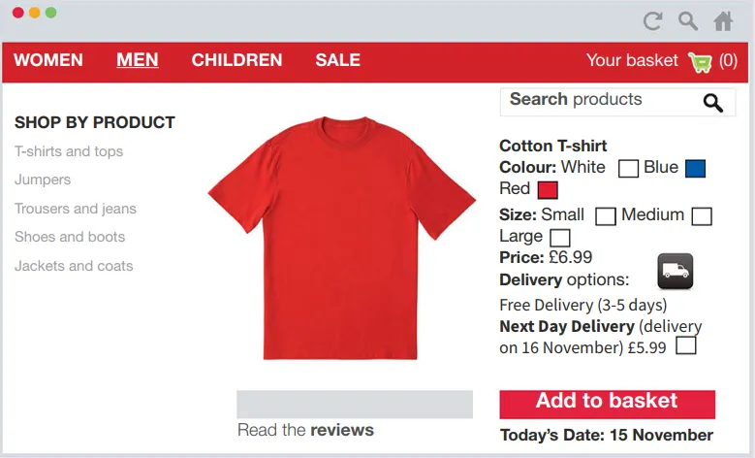
Task: Open the Read the reviews link
Action: coord(305,430)
